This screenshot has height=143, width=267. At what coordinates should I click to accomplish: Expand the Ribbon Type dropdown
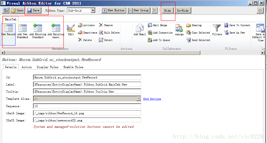[93, 11]
